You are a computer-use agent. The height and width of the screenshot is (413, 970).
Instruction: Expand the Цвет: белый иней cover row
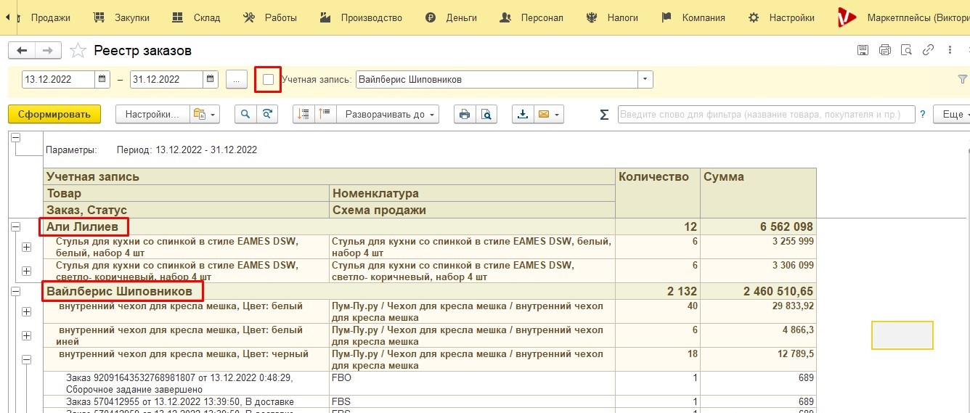coord(27,335)
